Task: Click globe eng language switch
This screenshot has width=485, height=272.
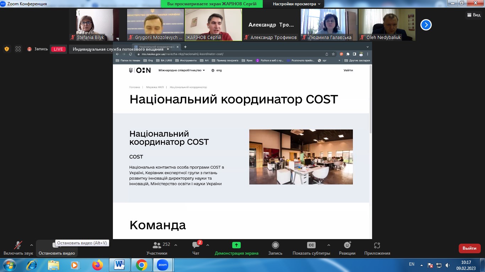Action: pos(216,70)
